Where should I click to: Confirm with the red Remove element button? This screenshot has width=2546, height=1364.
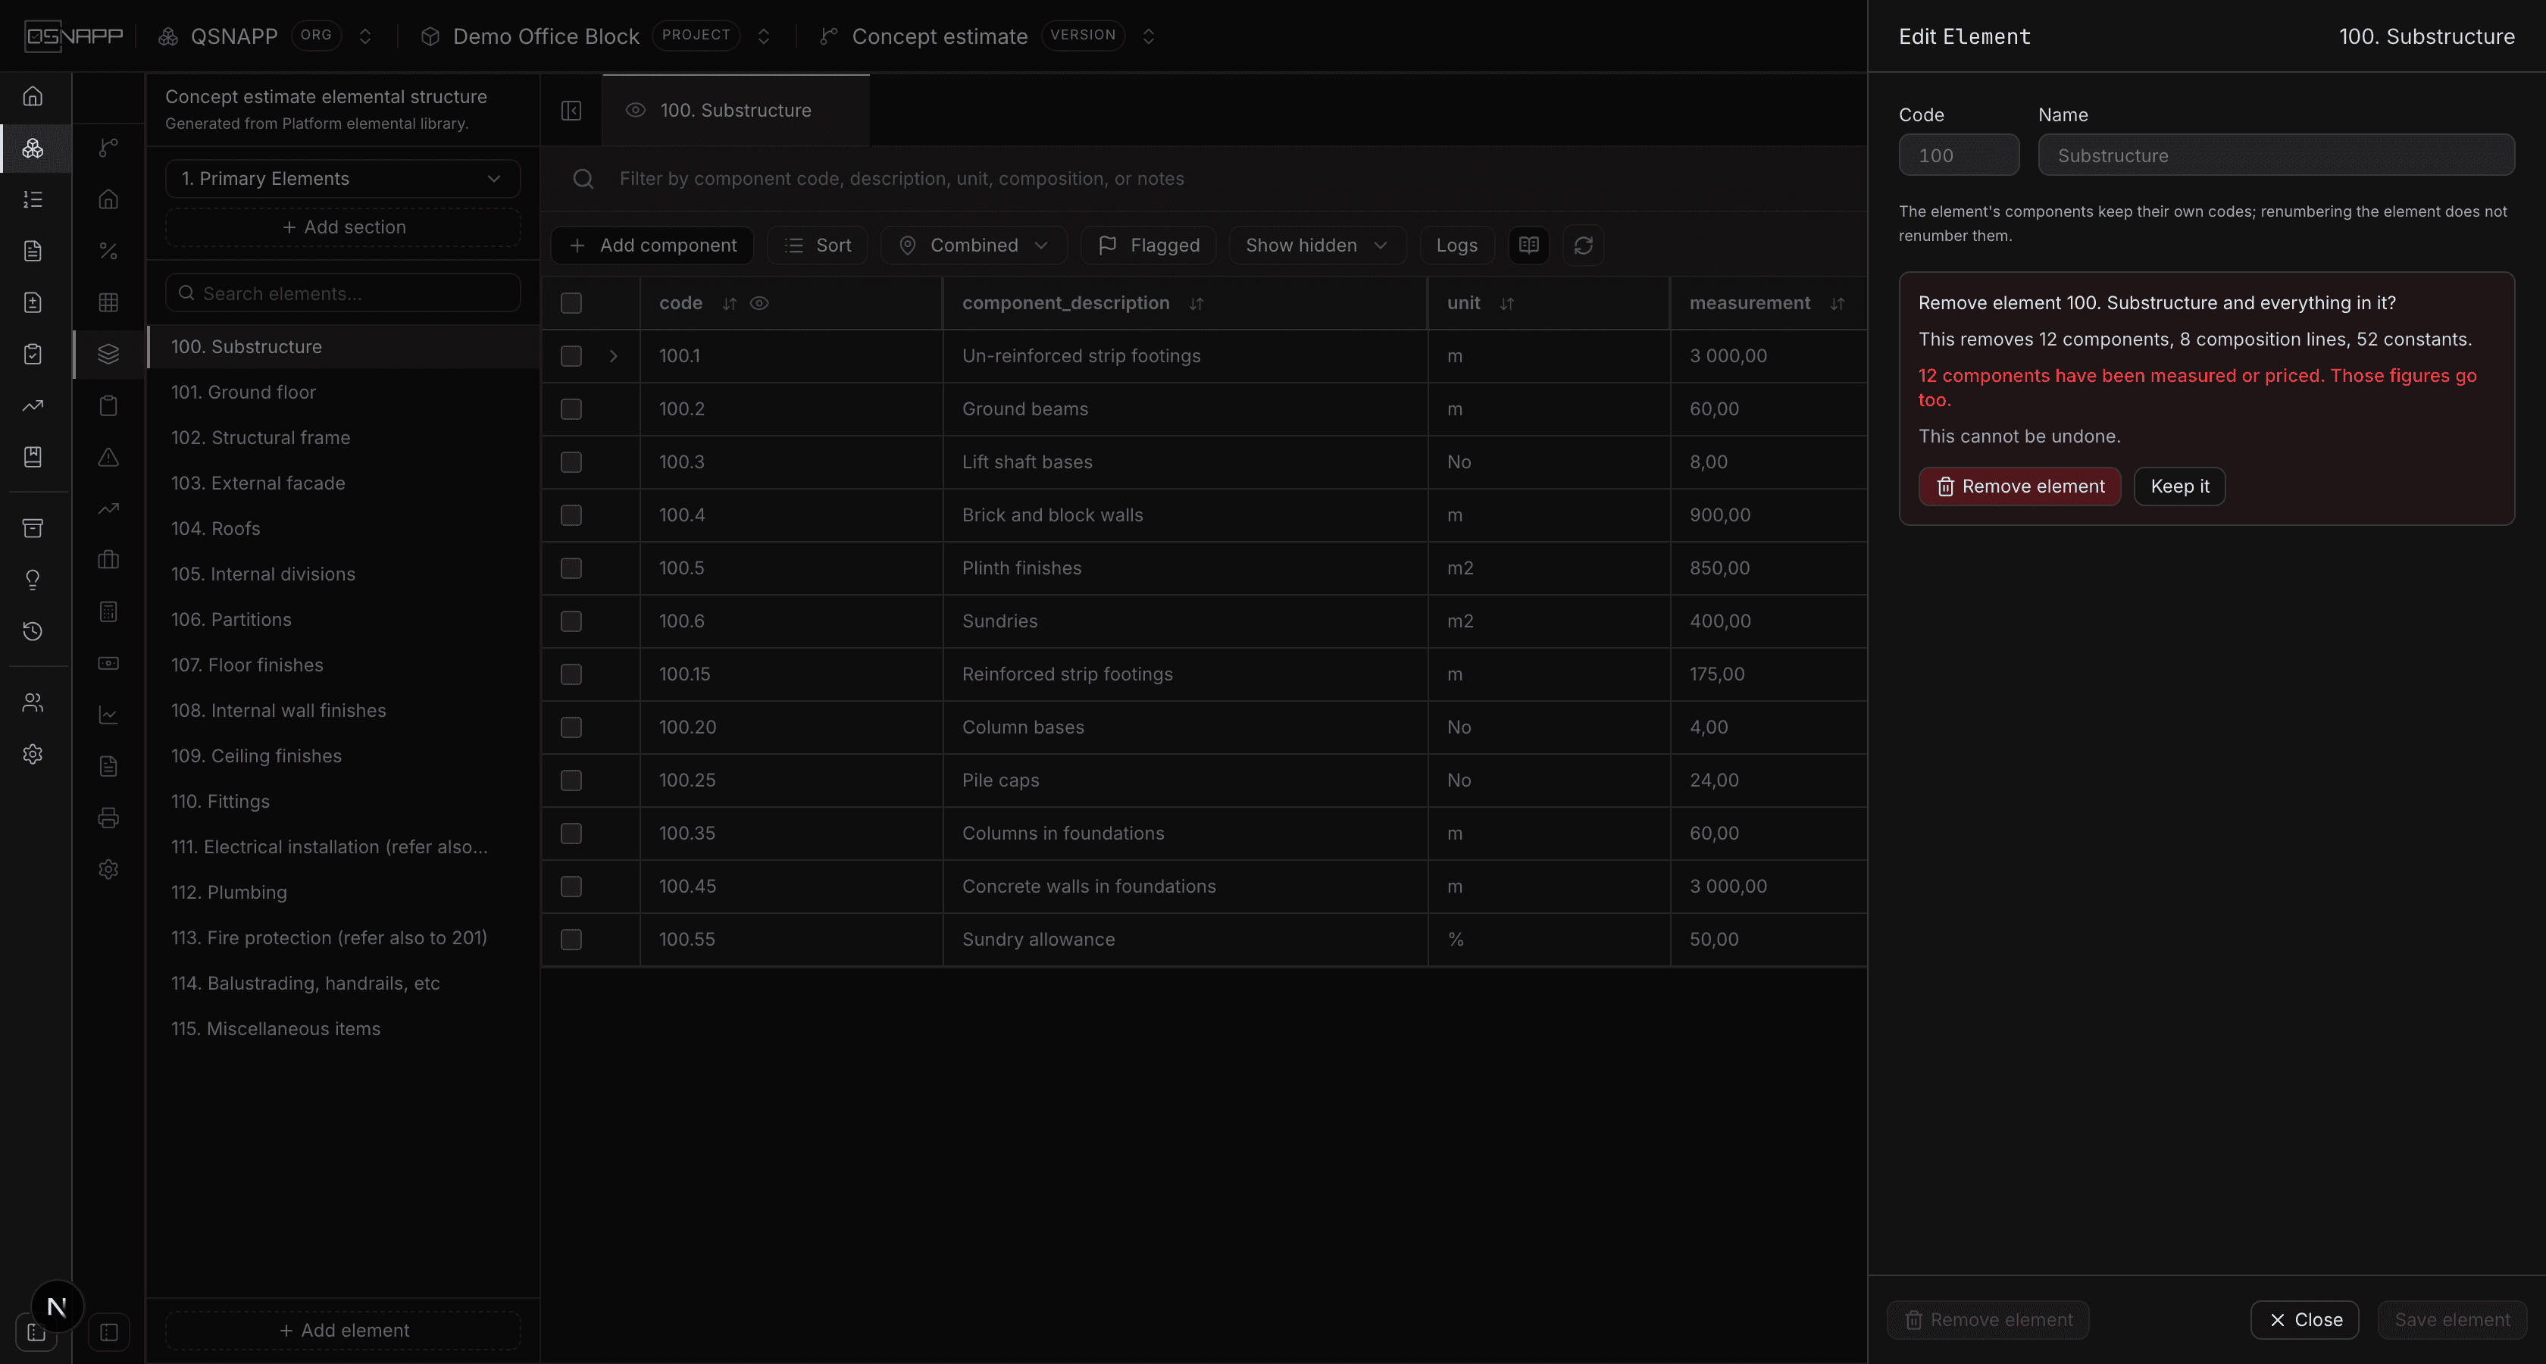[2019, 486]
